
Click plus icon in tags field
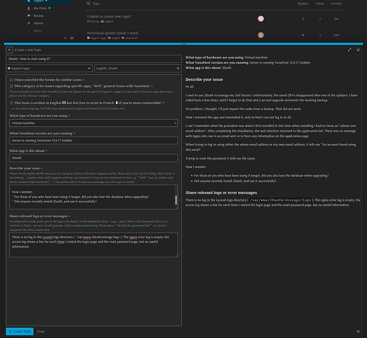click(x=178, y=68)
